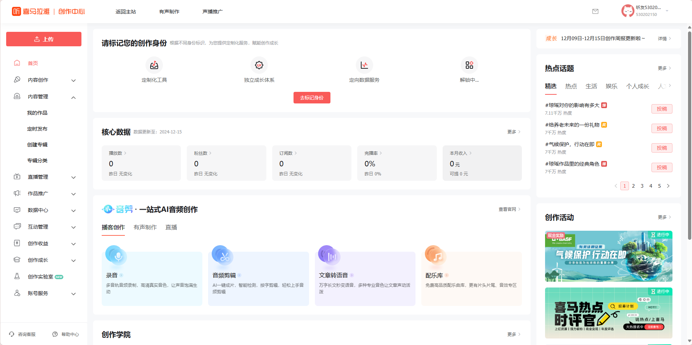
Task: Open the user account dropdown arrow
Action: (x=667, y=11)
